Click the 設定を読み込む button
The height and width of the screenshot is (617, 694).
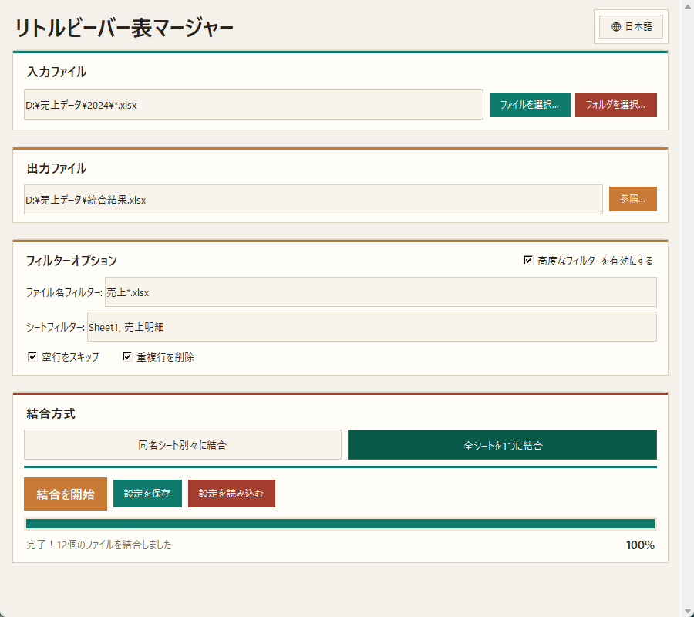[x=231, y=494]
